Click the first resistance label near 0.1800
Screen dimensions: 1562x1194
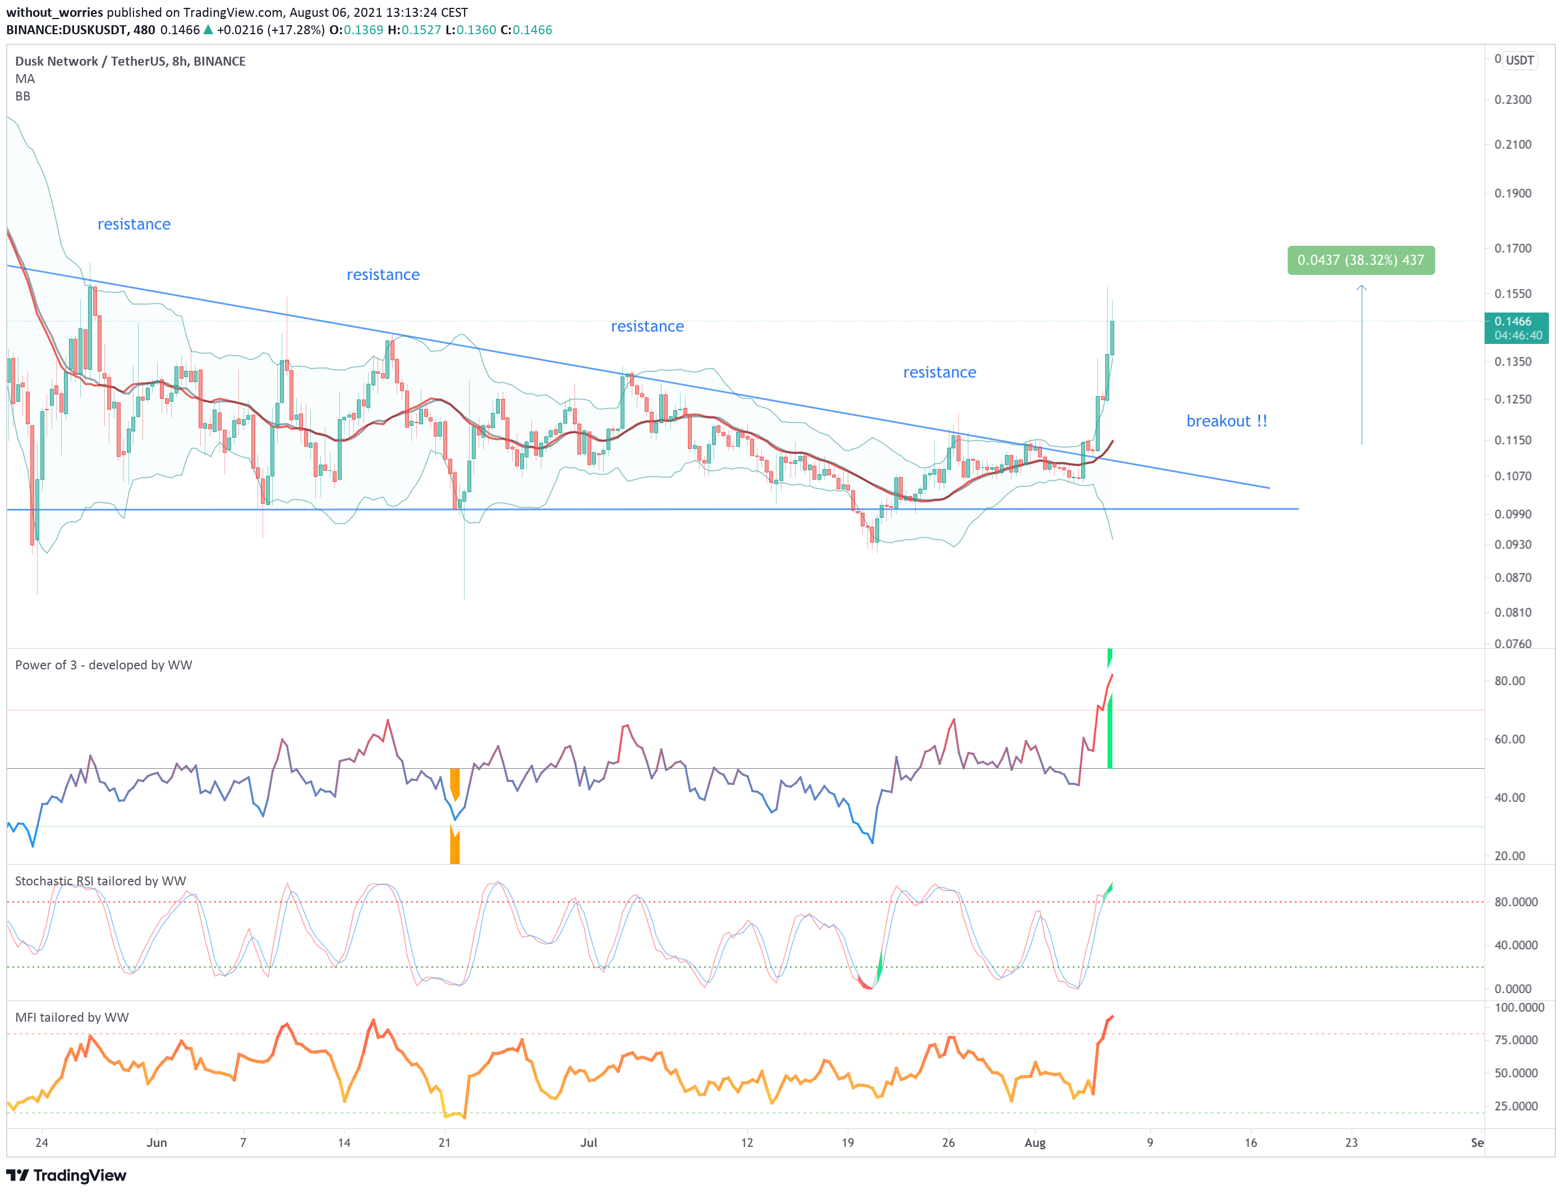pyautogui.click(x=134, y=224)
